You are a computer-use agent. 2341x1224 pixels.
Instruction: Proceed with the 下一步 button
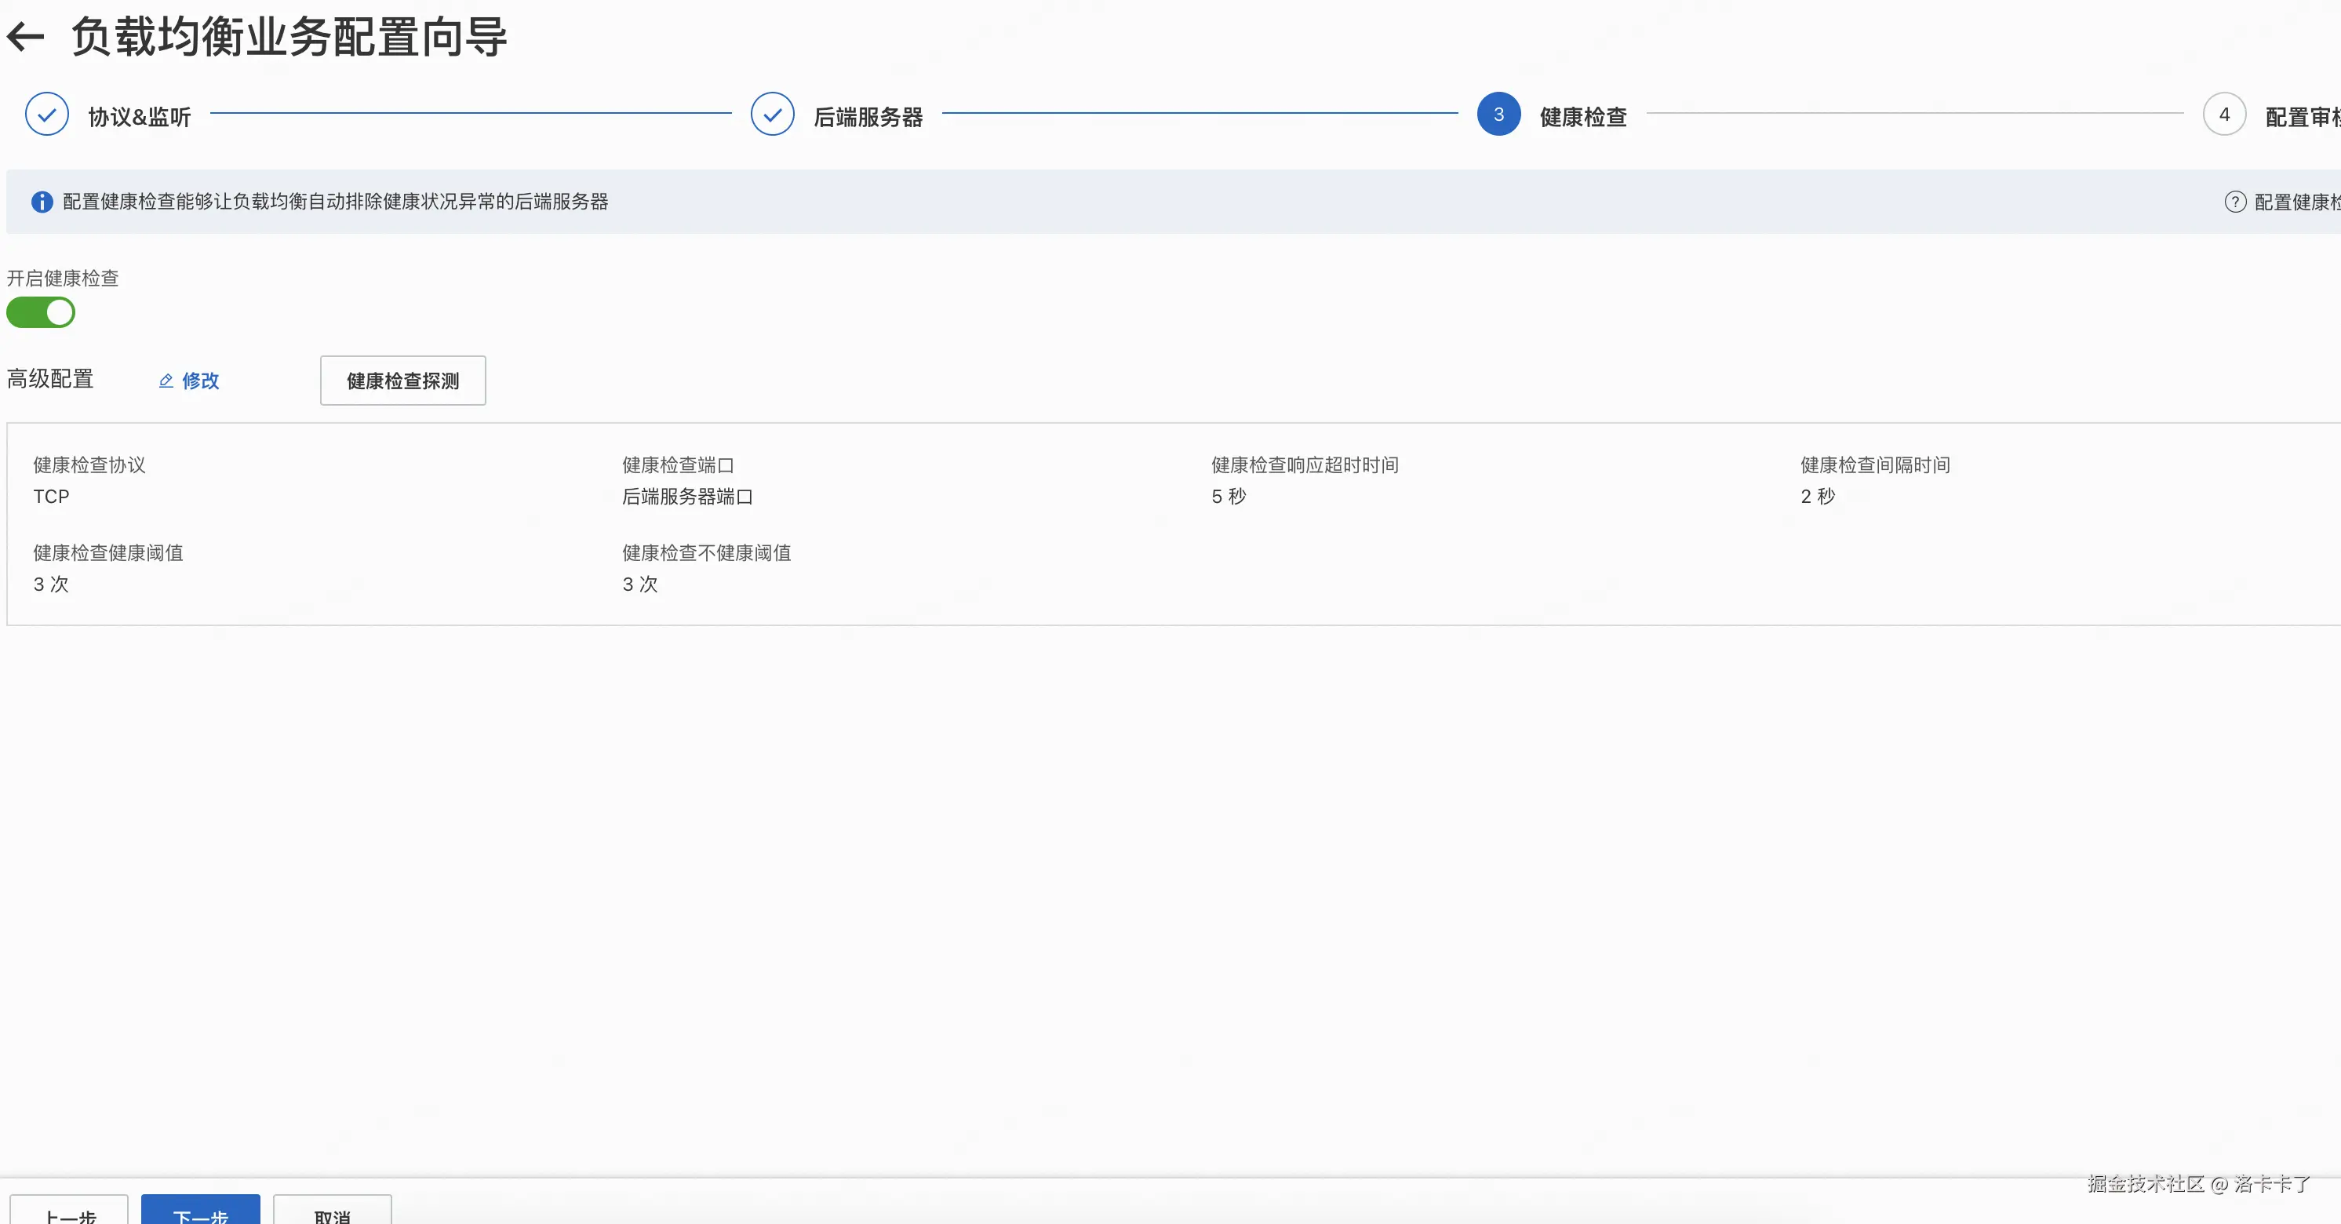pyautogui.click(x=200, y=1213)
